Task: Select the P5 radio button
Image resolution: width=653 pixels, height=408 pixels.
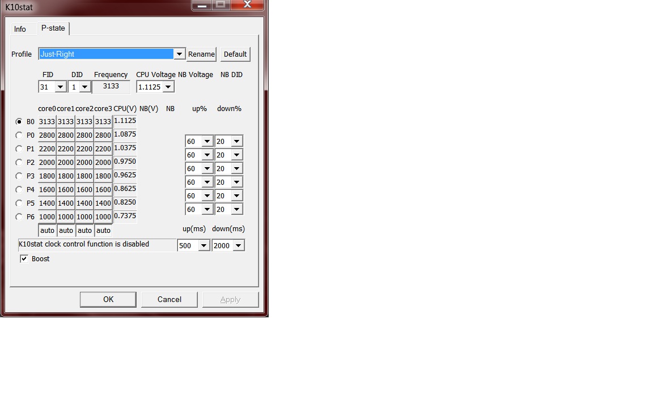Action: 19,203
